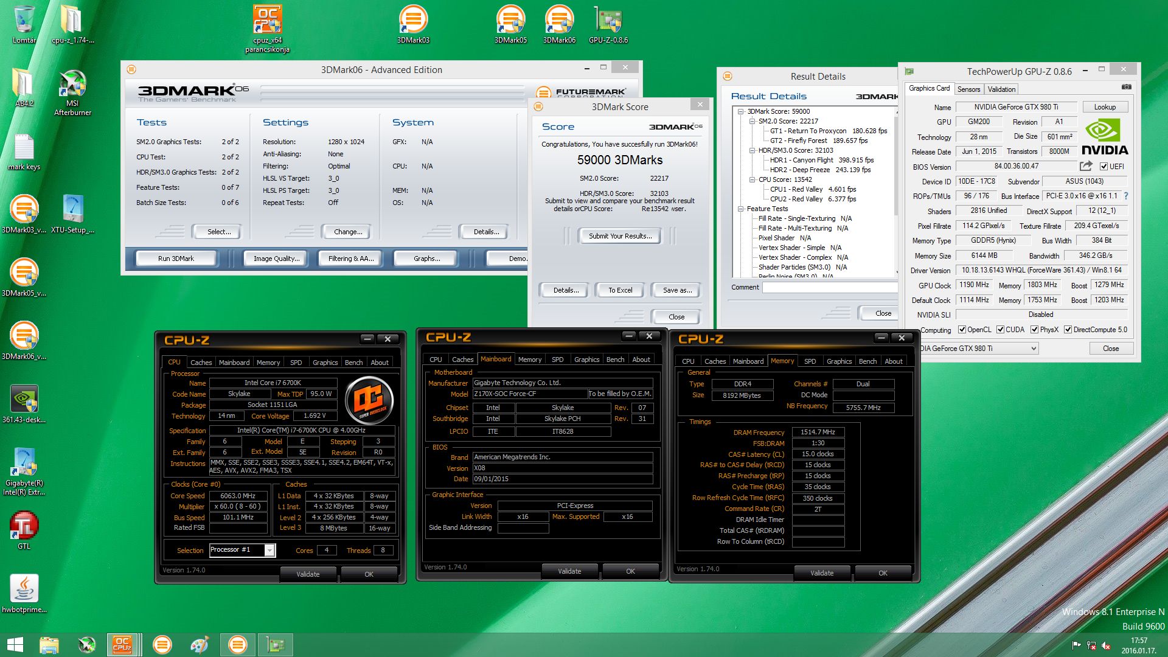Click Save as... in 3DMark Score window
The width and height of the screenshot is (1168, 657).
677,290
